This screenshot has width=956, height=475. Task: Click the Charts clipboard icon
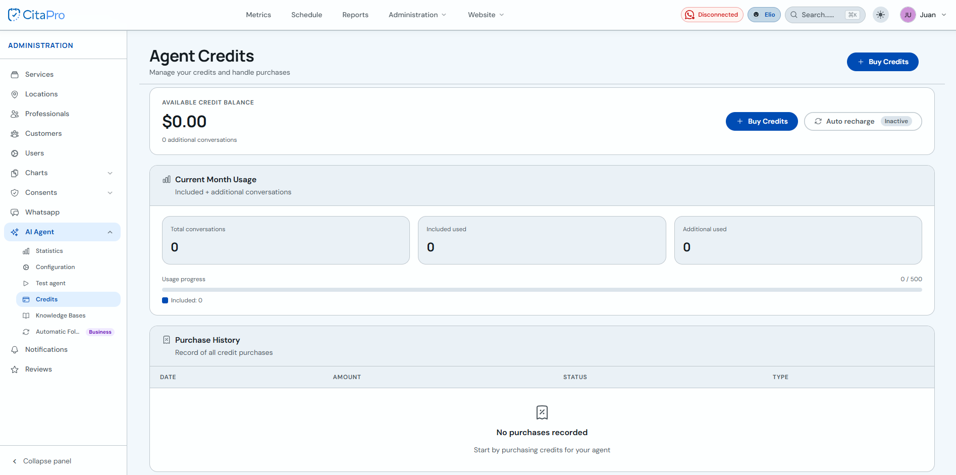tap(15, 173)
